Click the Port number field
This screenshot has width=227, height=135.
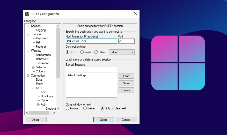point(126,41)
